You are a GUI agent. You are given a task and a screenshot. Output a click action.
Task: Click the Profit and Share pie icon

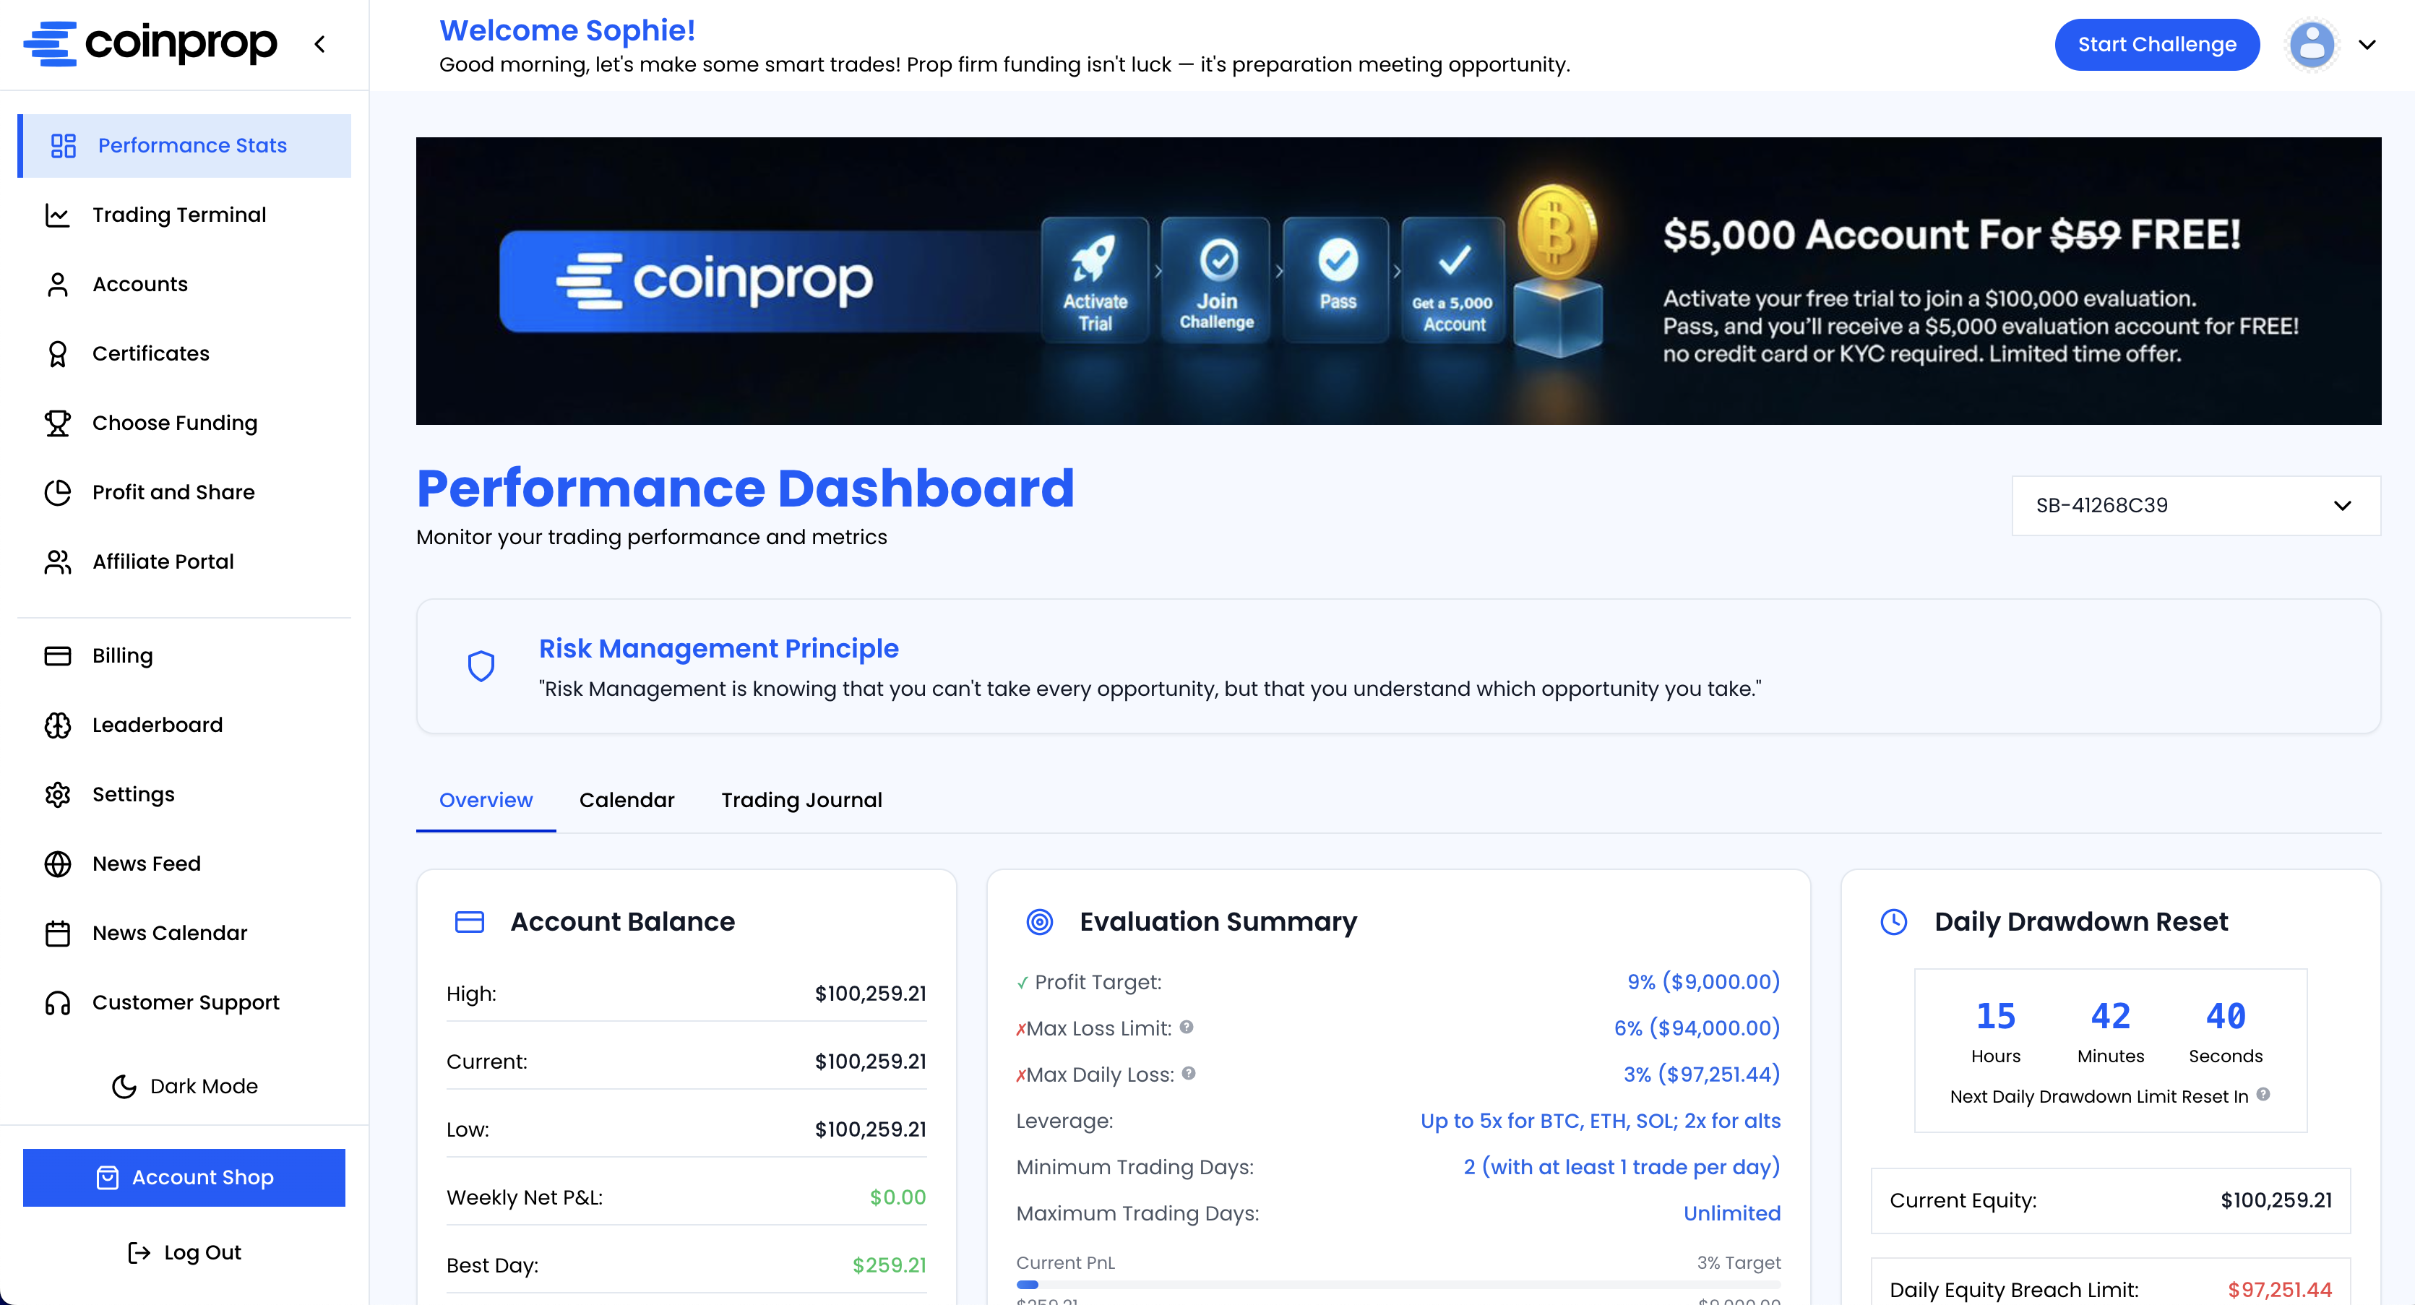point(57,492)
